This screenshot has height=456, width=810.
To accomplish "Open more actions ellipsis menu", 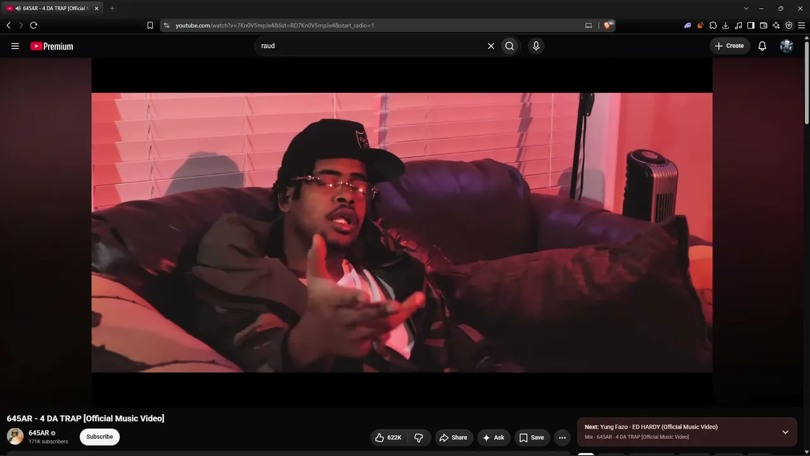I will 562,438.
